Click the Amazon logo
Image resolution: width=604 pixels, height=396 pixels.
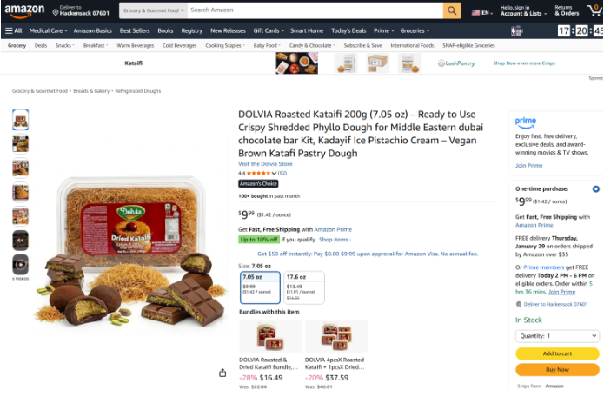[24, 11]
